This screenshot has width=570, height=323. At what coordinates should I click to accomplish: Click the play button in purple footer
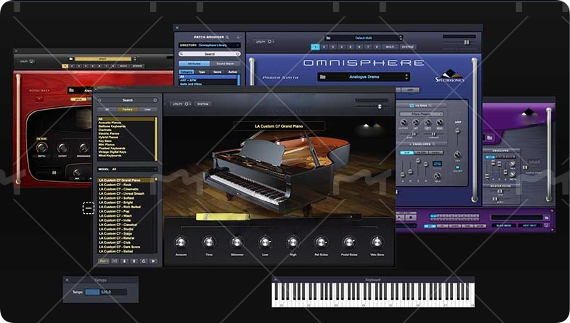pyautogui.click(x=400, y=217)
